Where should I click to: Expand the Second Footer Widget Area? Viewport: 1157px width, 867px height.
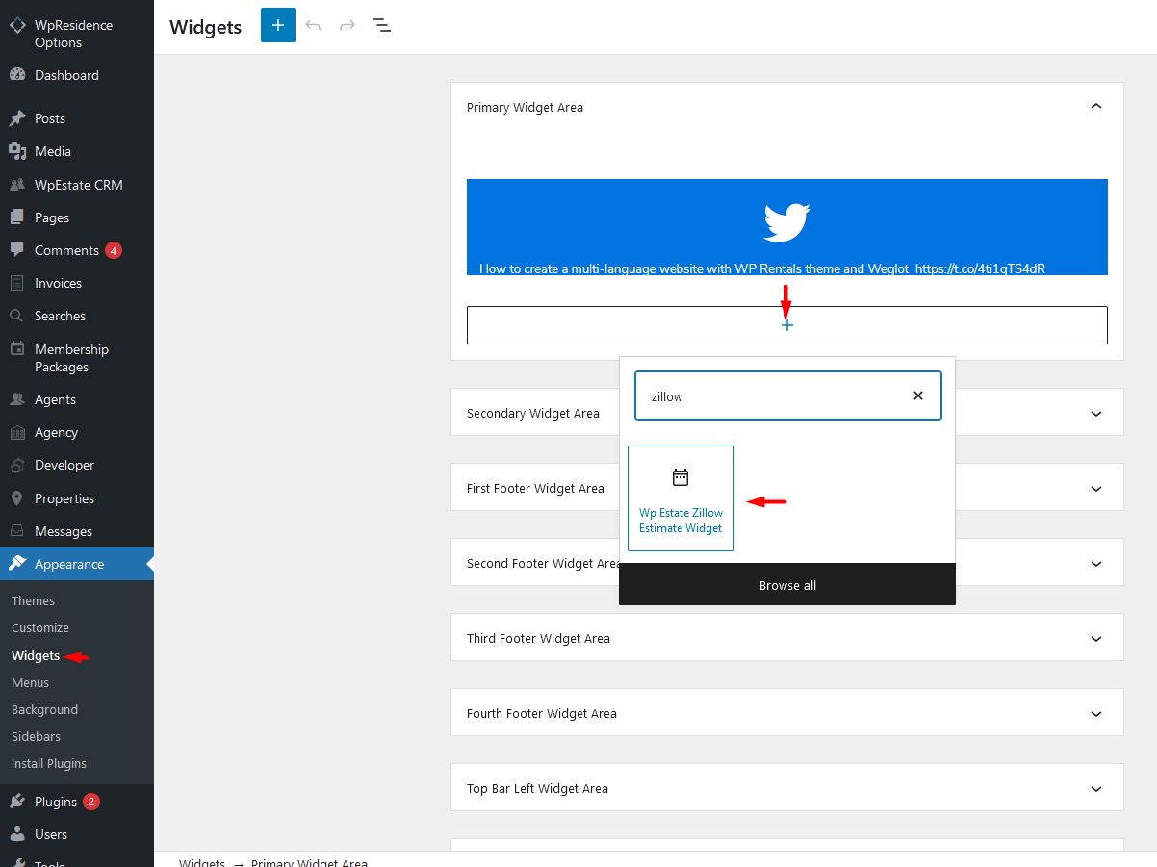click(x=1095, y=563)
